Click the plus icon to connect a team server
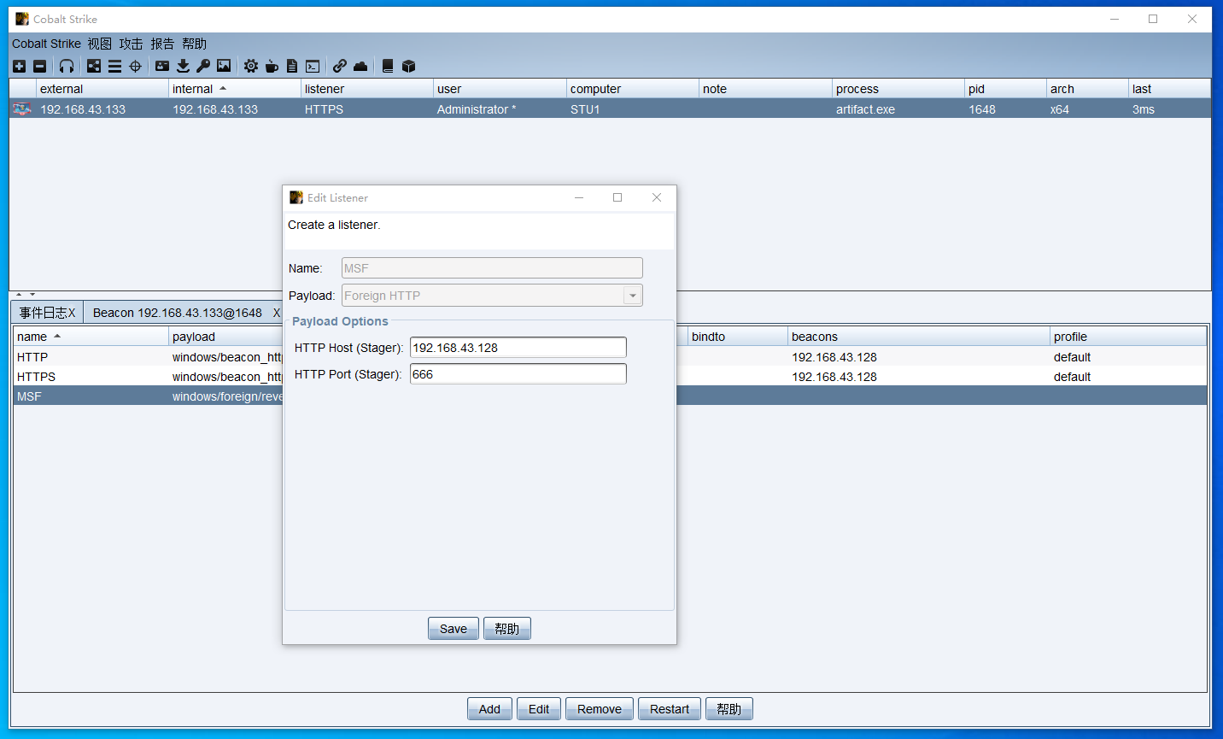1223x739 pixels. pos(19,66)
